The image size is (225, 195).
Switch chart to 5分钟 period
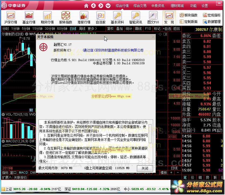click(26, 29)
